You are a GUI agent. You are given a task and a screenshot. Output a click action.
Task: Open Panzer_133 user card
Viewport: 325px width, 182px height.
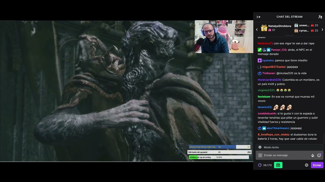click(279, 50)
